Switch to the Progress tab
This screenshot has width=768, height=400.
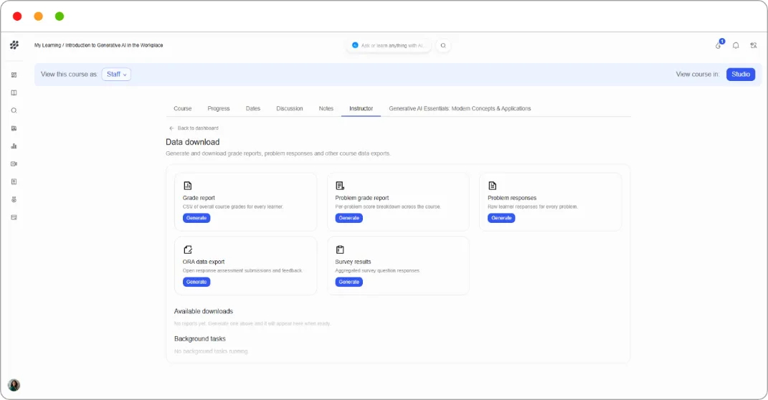tap(219, 109)
